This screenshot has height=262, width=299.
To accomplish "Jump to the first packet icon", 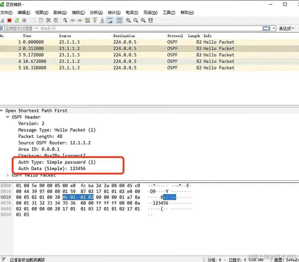I will click(x=95, y=20).
